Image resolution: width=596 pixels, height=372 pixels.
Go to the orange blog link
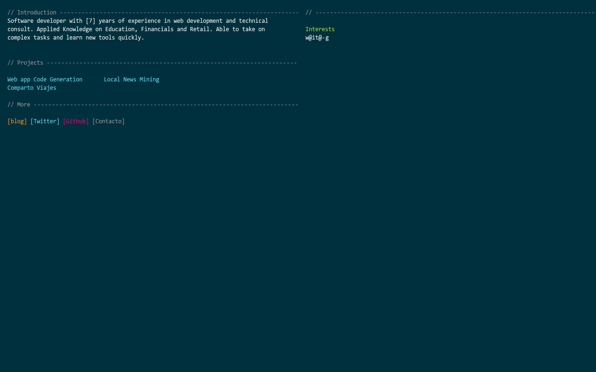point(17,121)
